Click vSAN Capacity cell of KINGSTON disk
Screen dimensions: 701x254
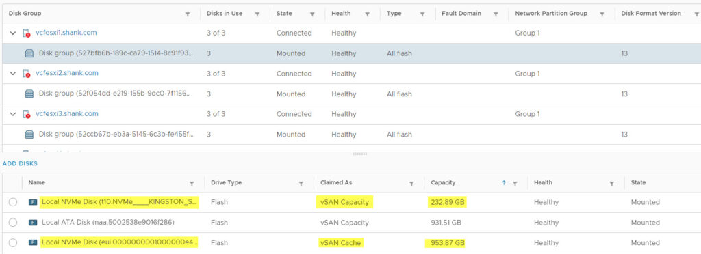(x=345, y=202)
